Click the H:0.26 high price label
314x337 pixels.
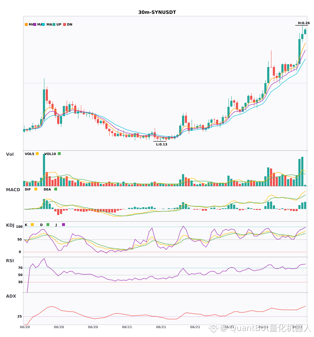(x=304, y=23)
